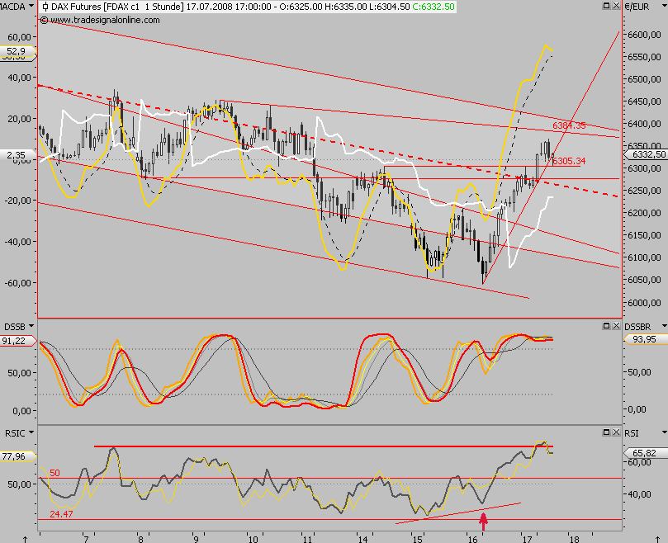
Task: Maximize the DSSB indicator pane
Action: pyautogui.click(x=607, y=326)
